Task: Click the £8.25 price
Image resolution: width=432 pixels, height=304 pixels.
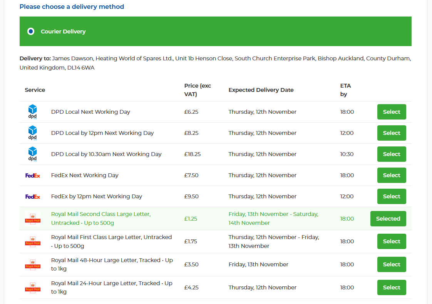Action: (x=191, y=133)
